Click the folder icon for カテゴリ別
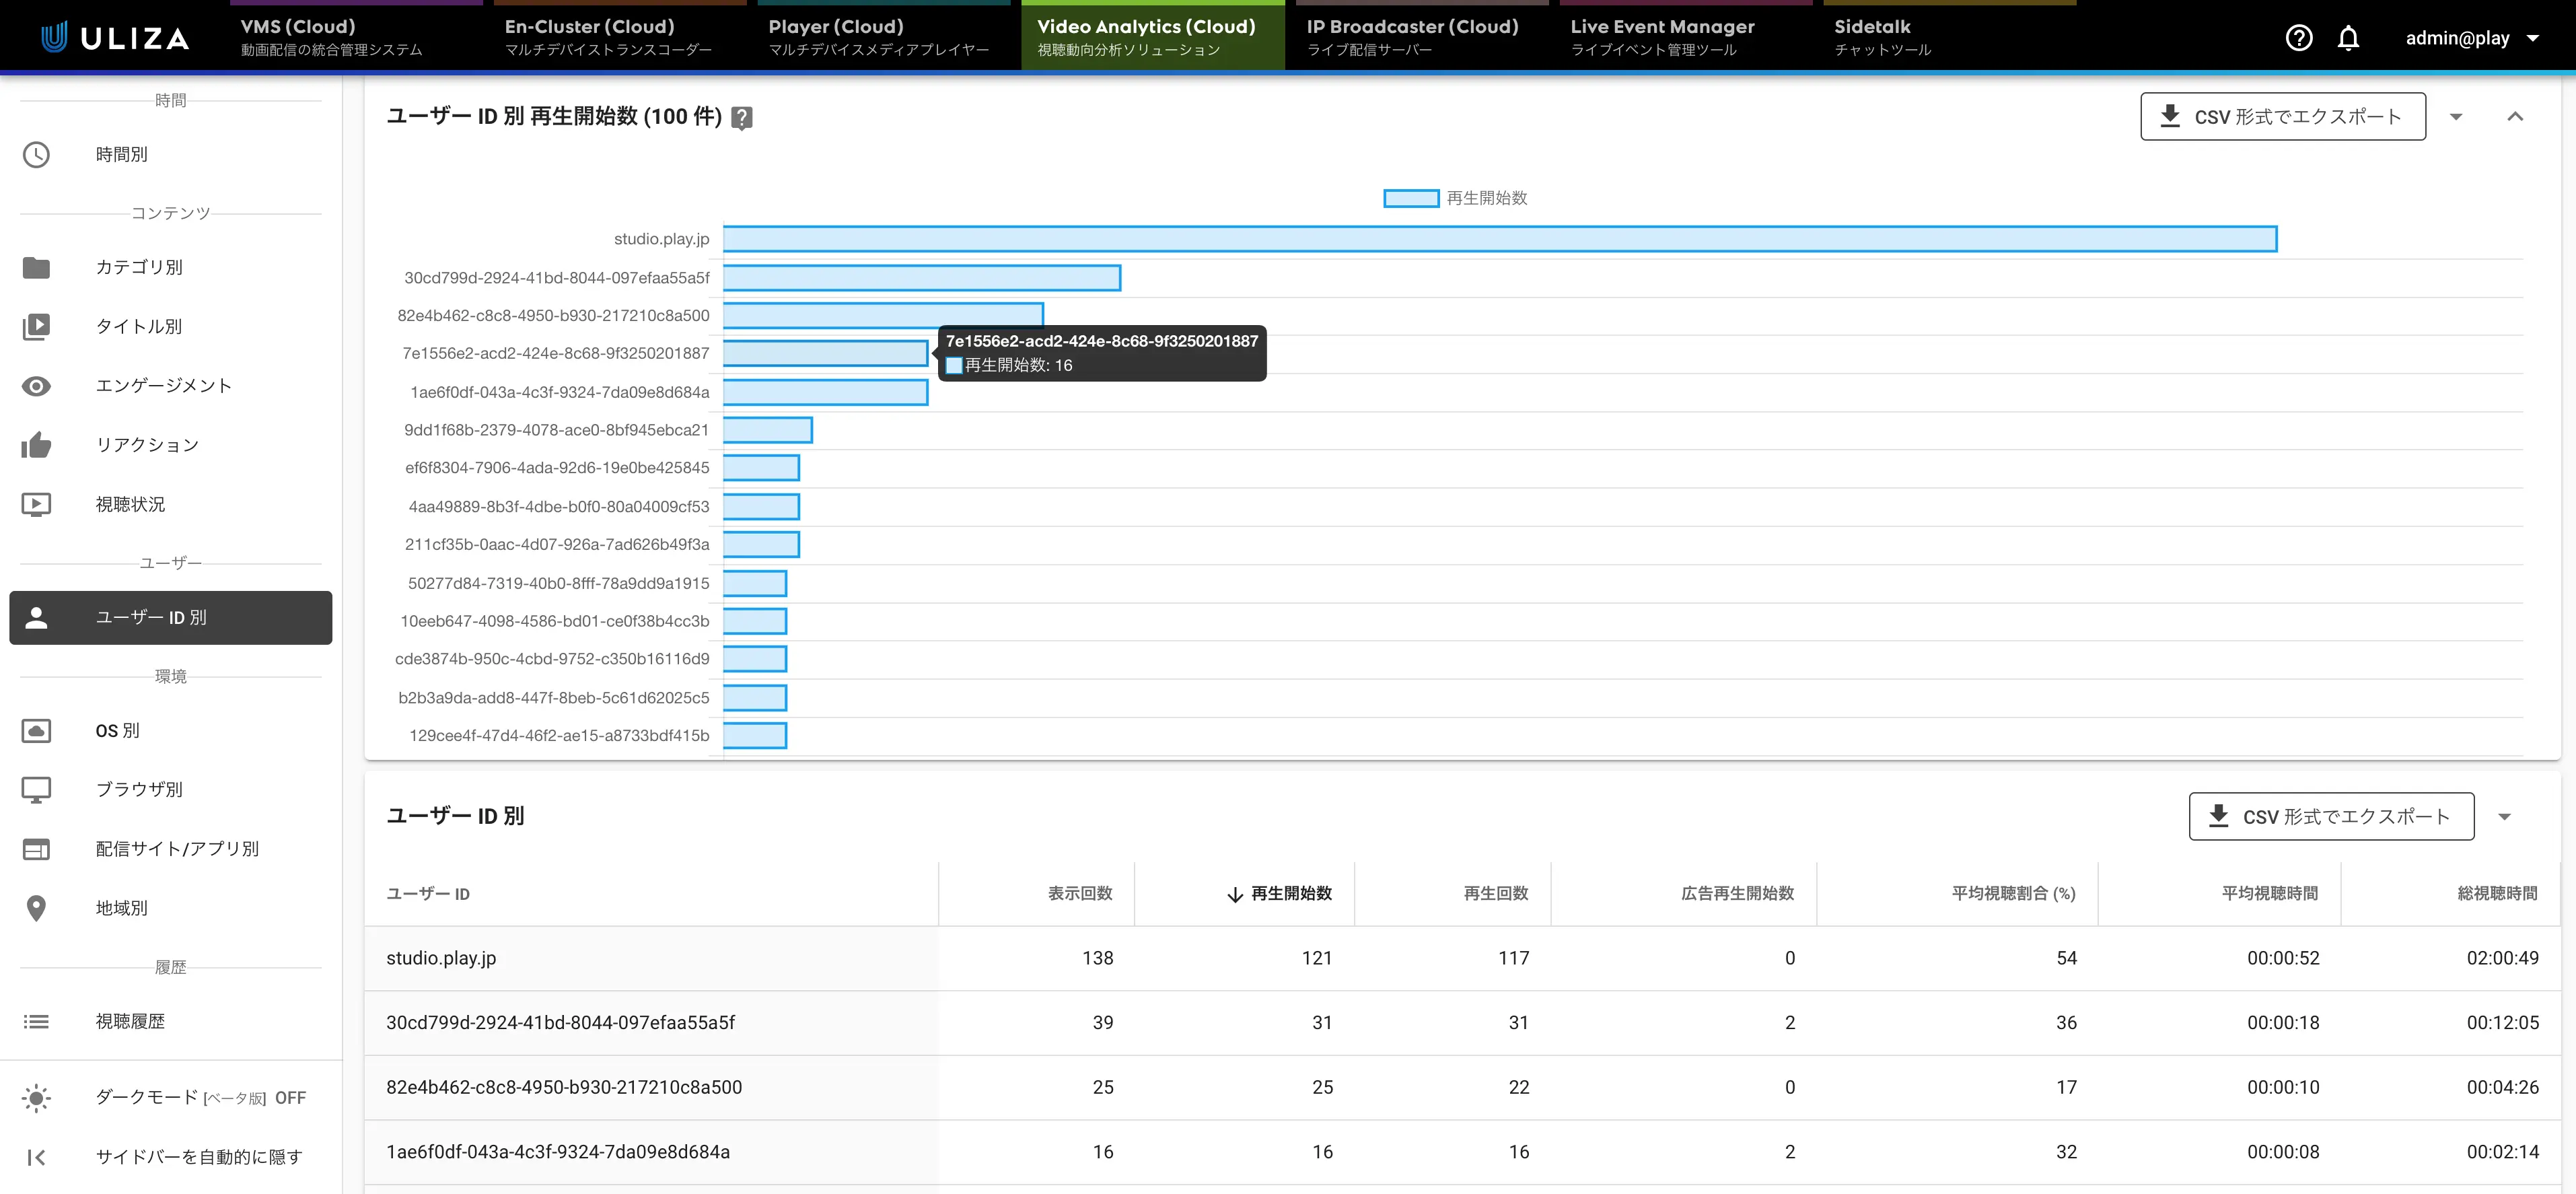This screenshot has height=1194, width=2576. click(36, 267)
